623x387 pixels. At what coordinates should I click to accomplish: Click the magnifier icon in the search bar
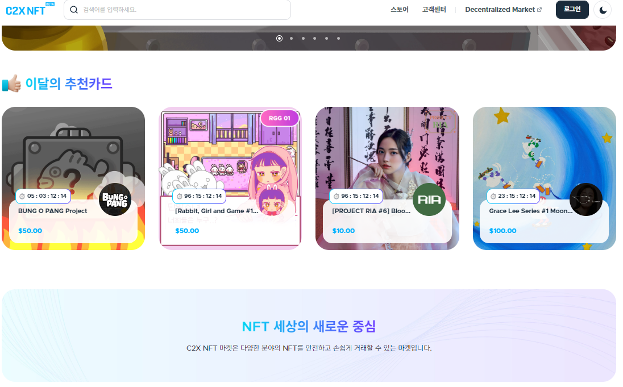[x=73, y=10]
